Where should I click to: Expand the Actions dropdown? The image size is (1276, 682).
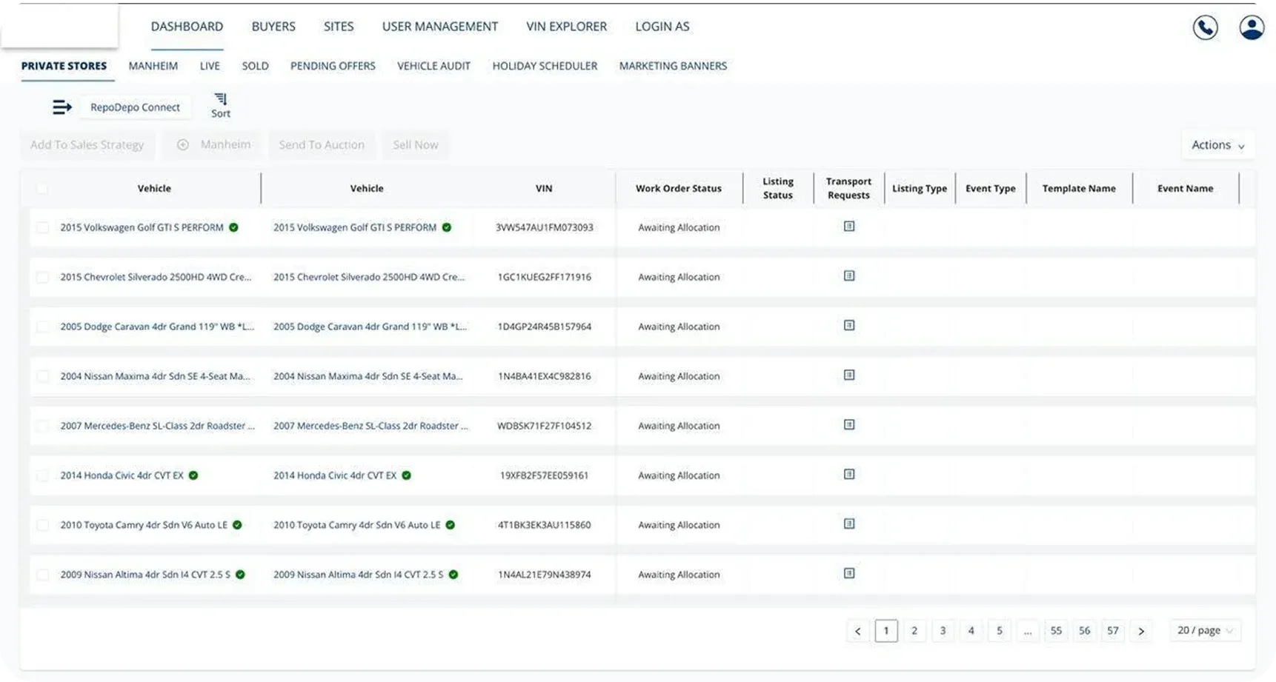pos(1217,145)
